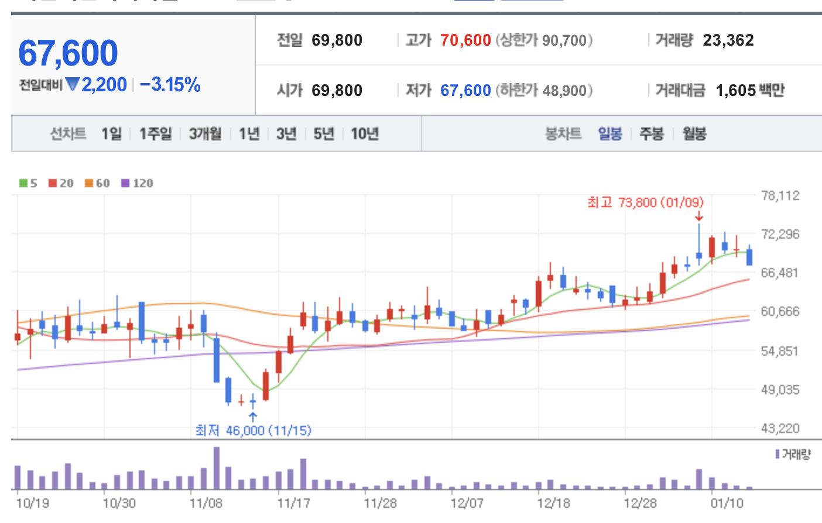This screenshot has width=822, height=523.
Task: Click the 선차트 section label
Action: point(68,134)
